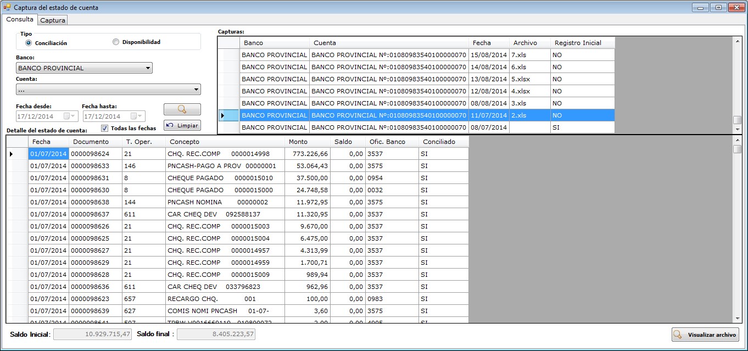The width and height of the screenshot is (748, 351).
Task: Switch to the Consulta tab
Action: 20,19
